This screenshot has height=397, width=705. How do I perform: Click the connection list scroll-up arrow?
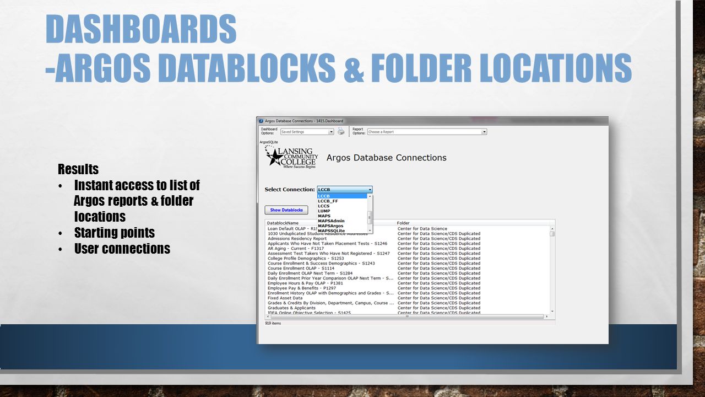[370, 196]
